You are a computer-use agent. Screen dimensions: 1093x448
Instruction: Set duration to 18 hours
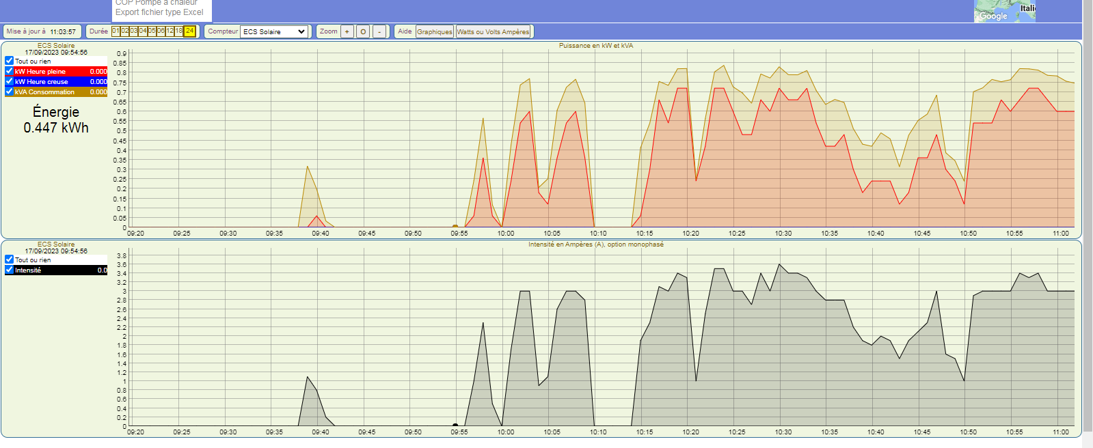(178, 31)
